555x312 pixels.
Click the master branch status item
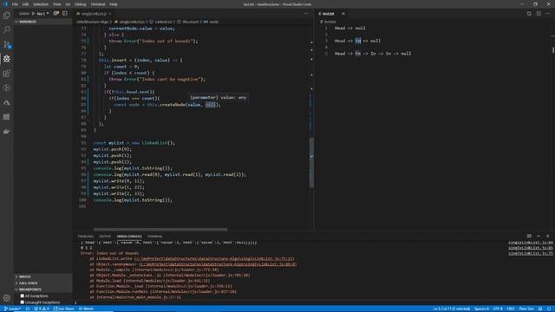click(12, 309)
